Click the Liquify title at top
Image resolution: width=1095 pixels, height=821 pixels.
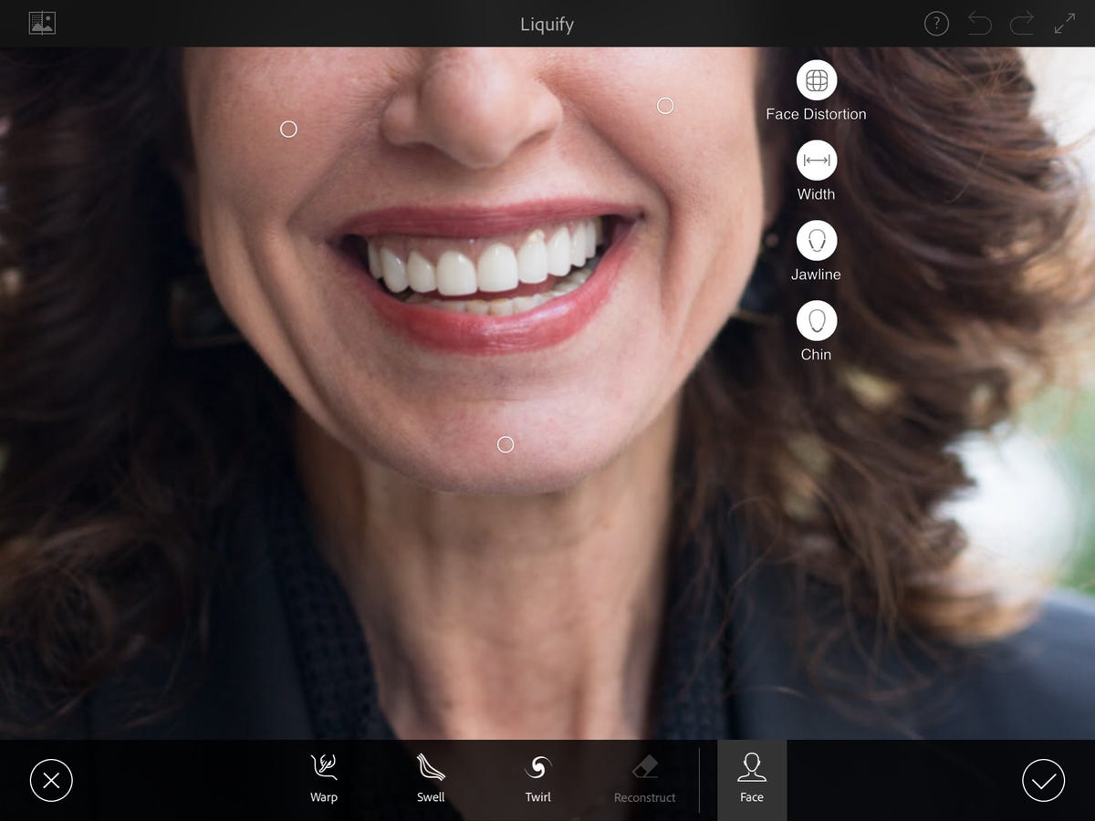(x=547, y=25)
